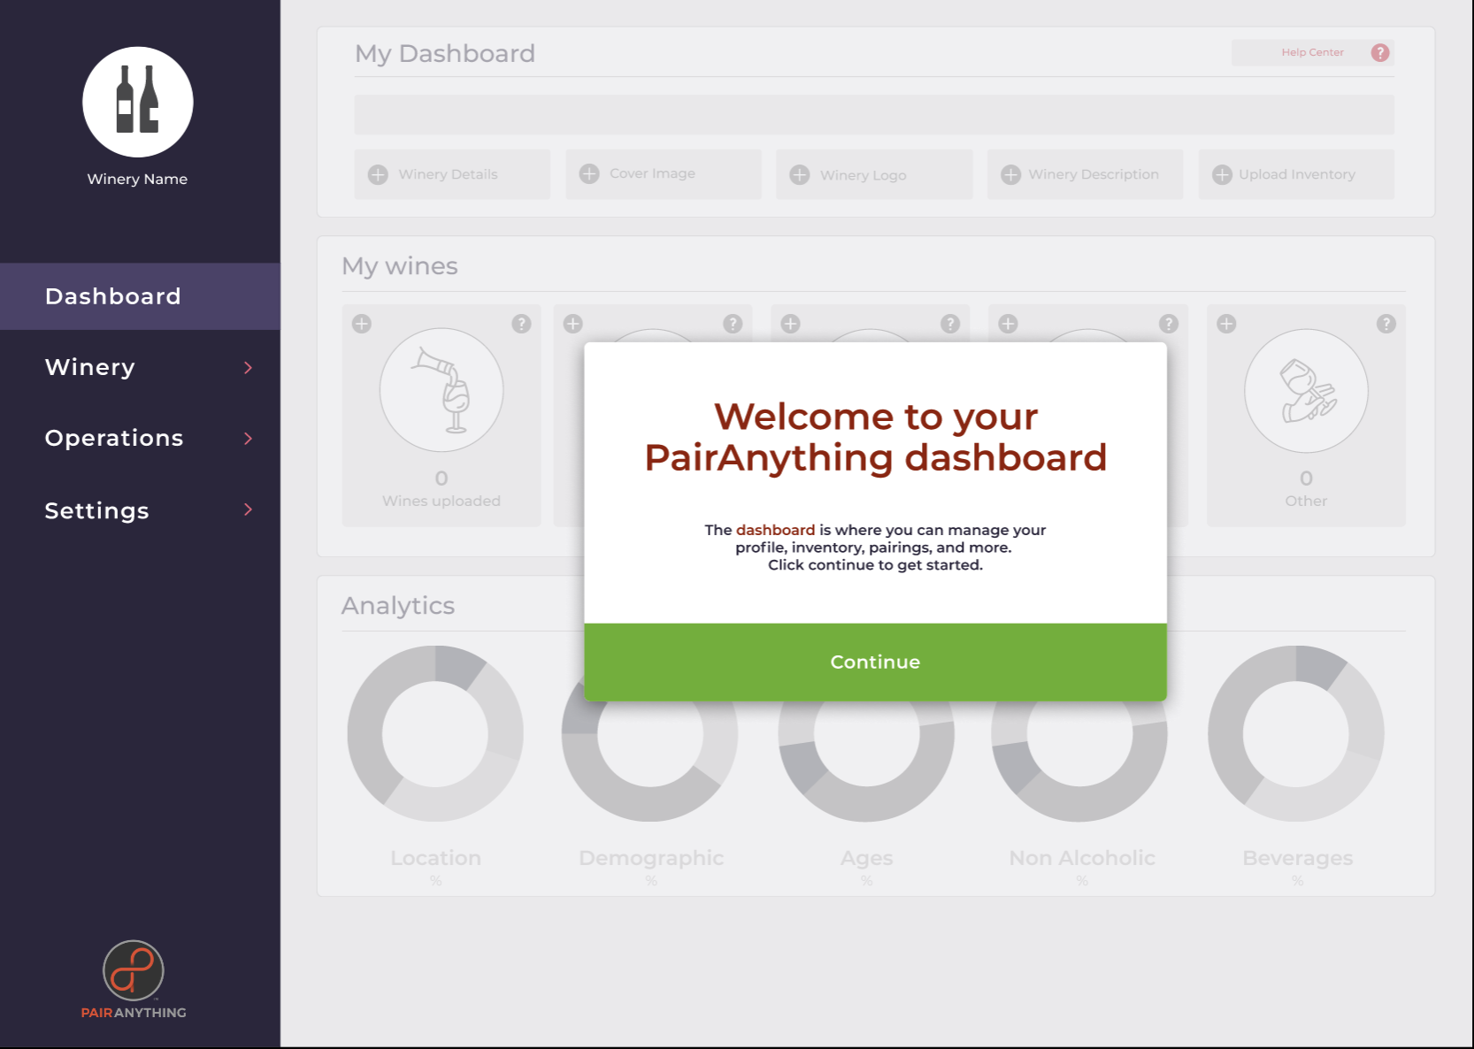Click the PairAnything logo at sidebar bottom

pyautogui.click(x=134, y=980)
